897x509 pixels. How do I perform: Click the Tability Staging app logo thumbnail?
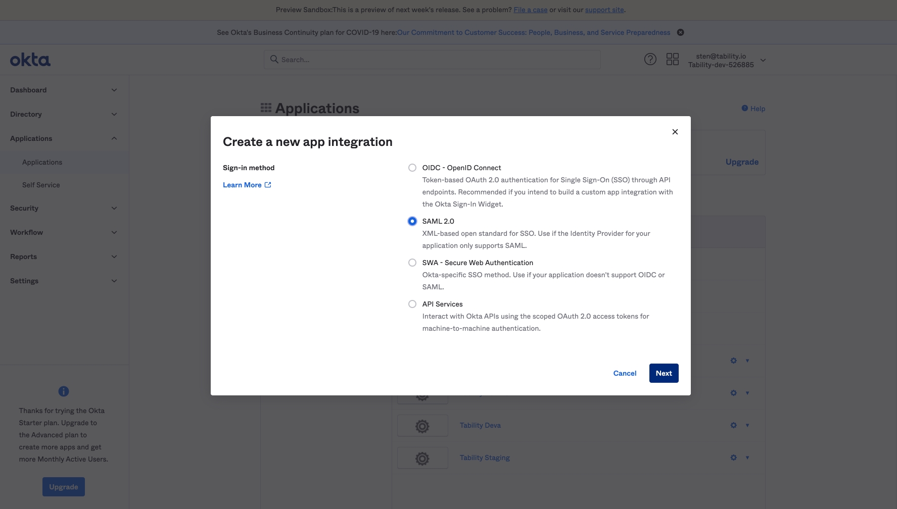[422, 458]
